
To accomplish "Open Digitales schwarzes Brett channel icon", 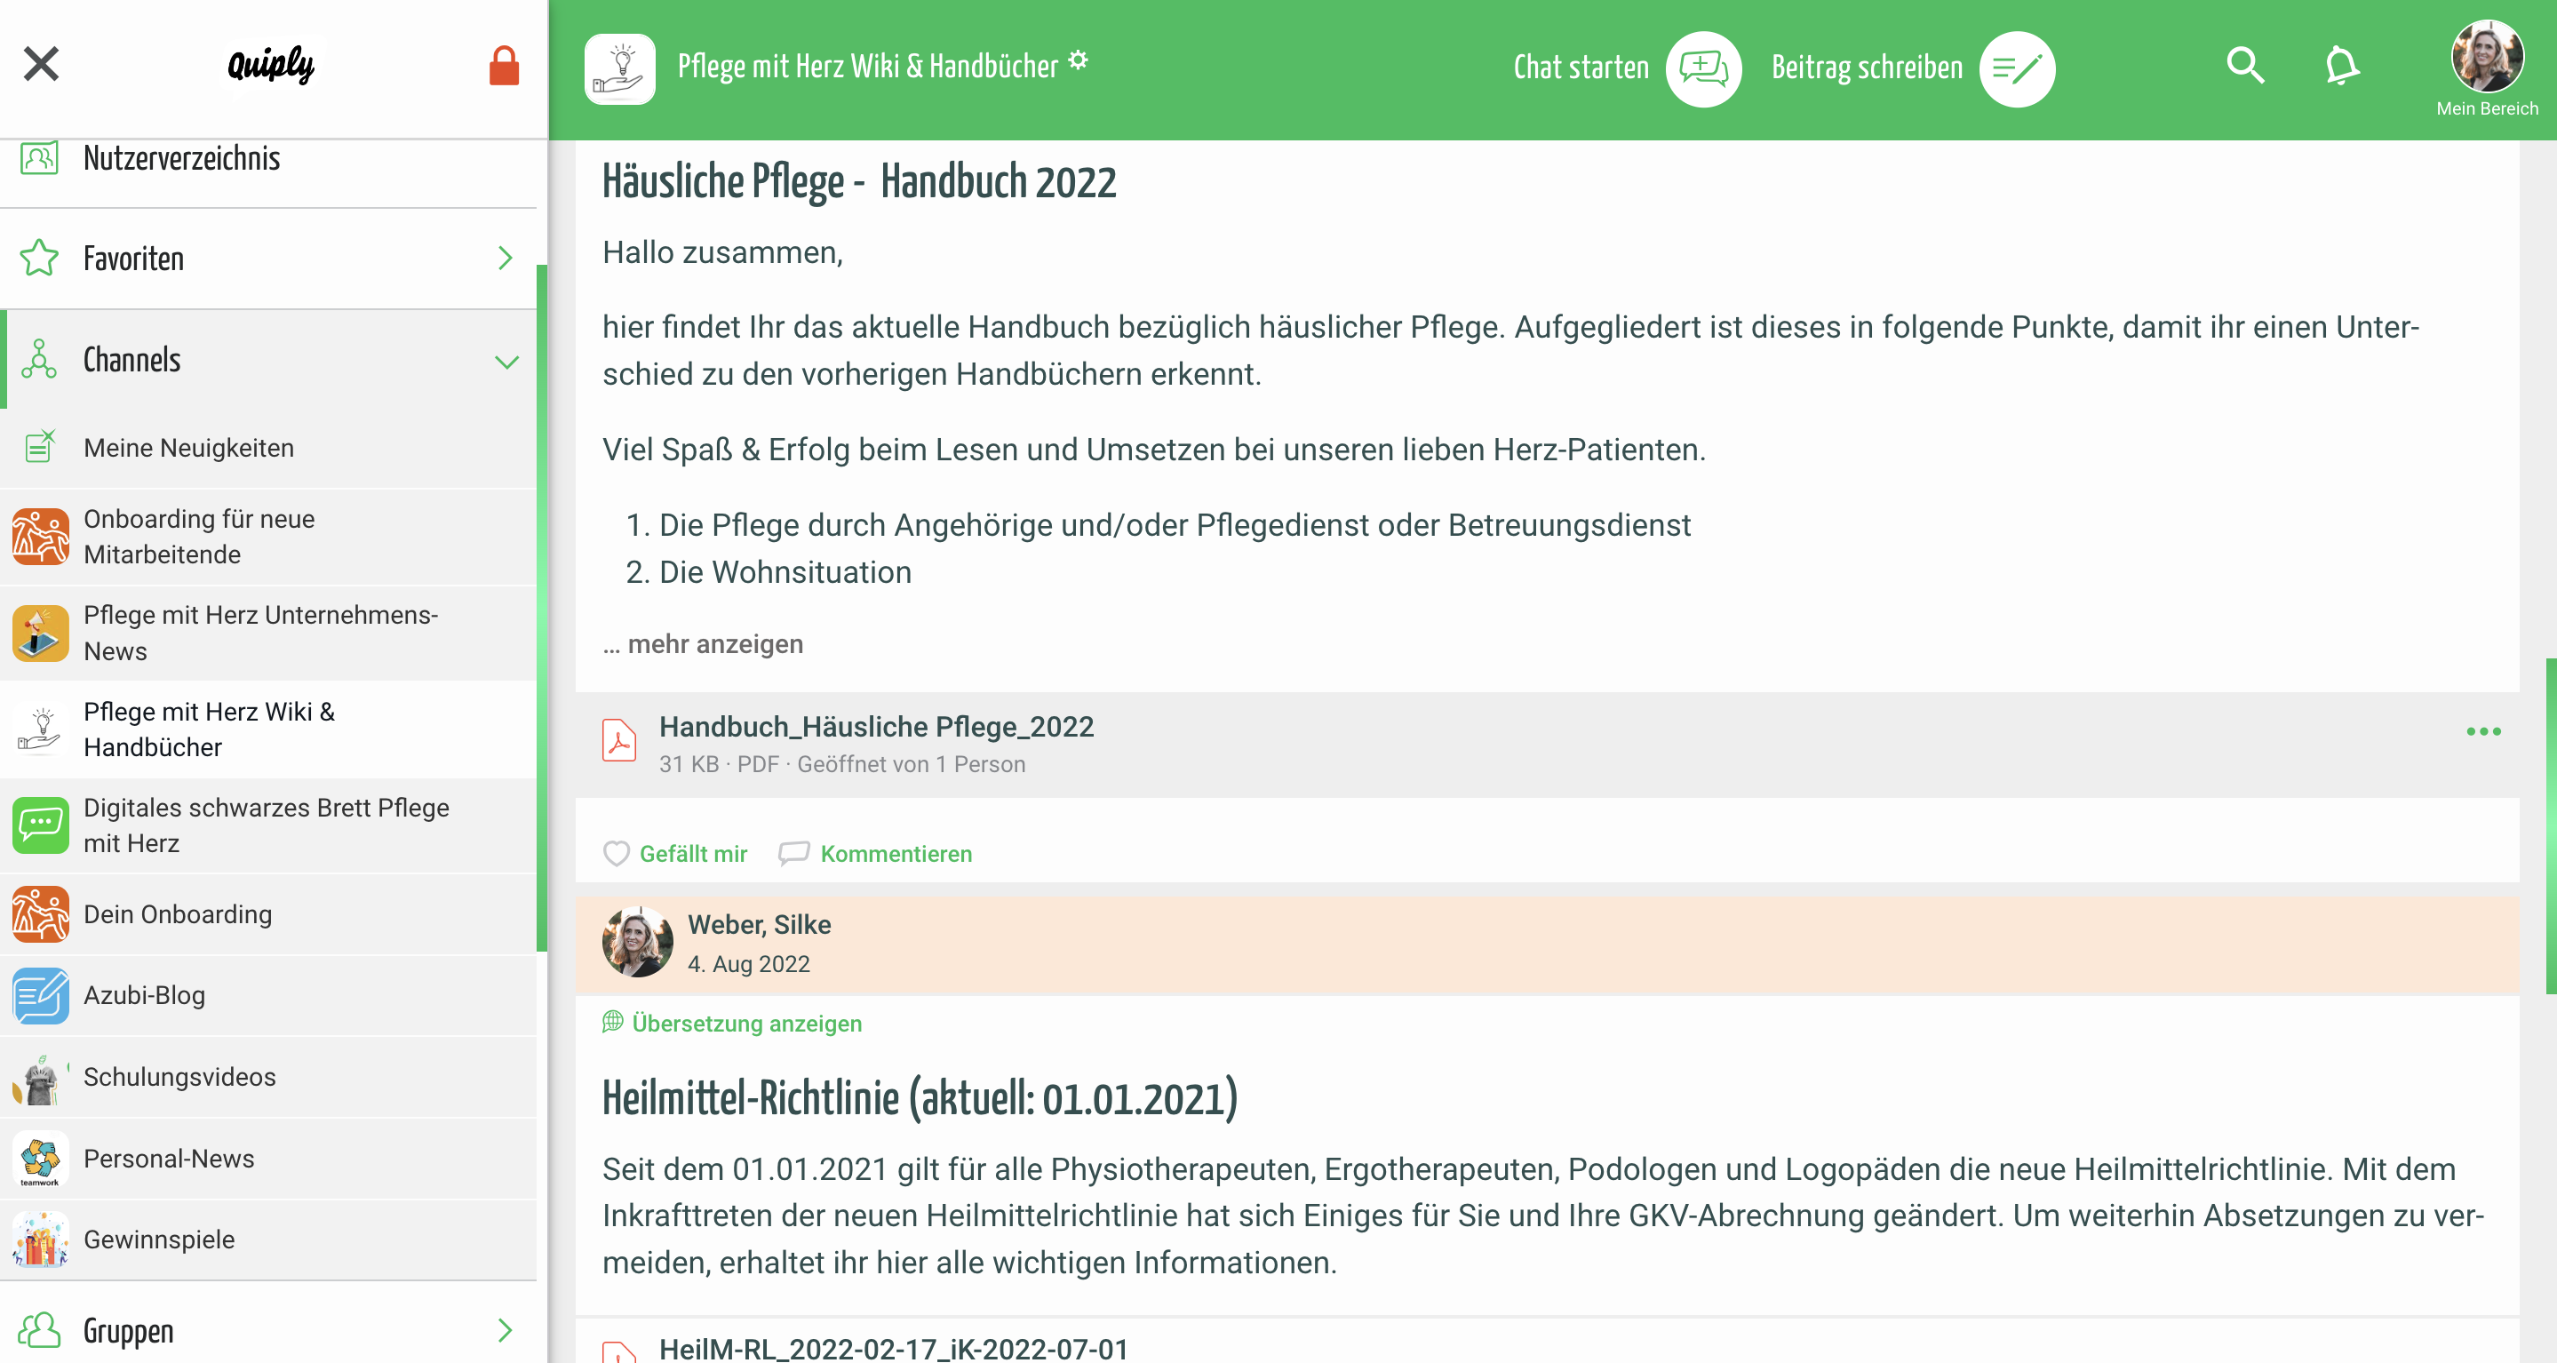I will point(41,825).
